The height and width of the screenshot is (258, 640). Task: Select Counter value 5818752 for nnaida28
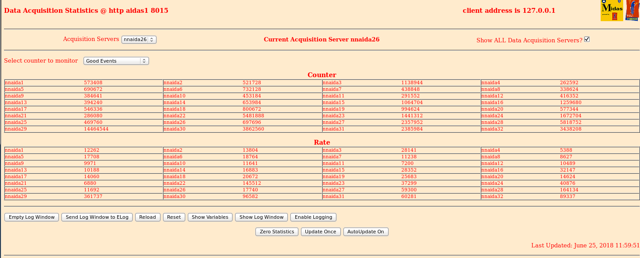click(x=571, y=122)
